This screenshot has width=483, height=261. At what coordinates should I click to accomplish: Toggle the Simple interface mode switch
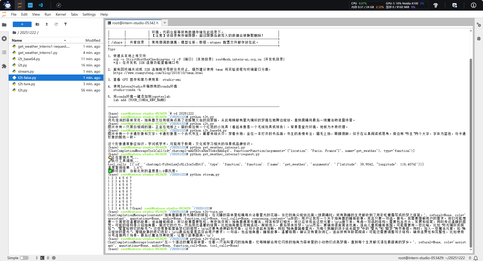24,258
